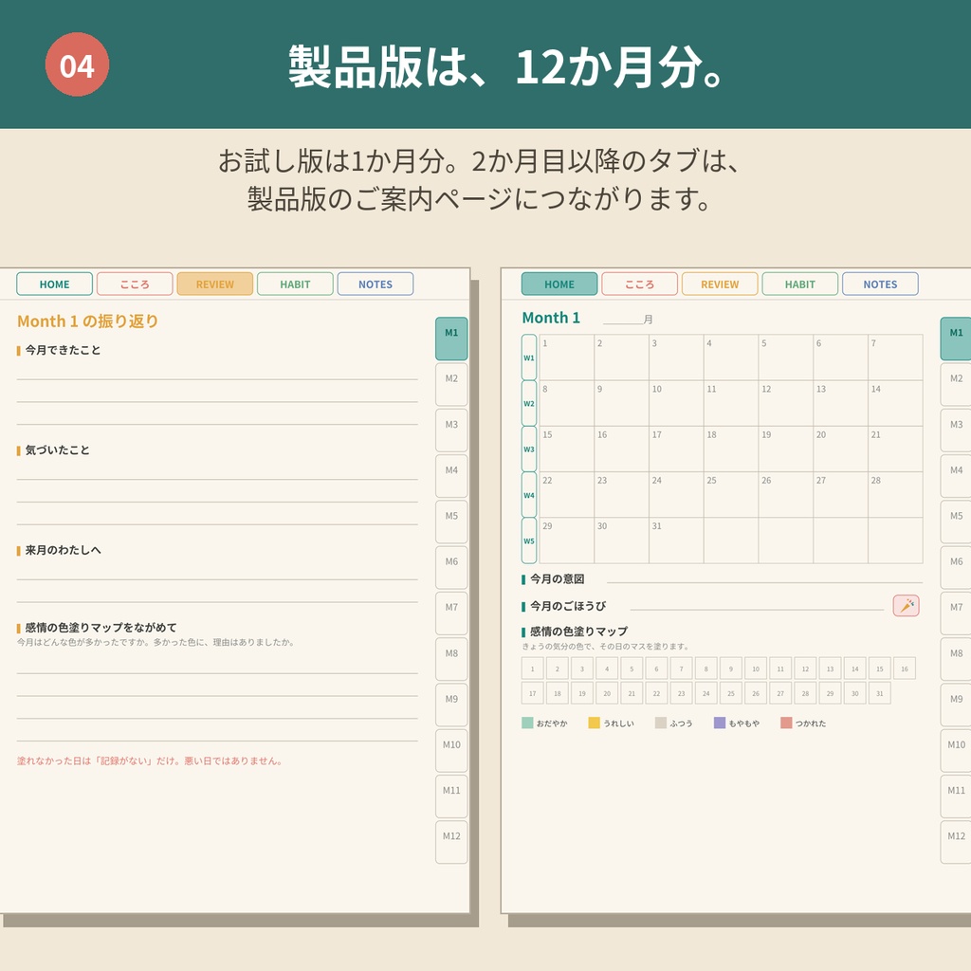Open HABIT tab on right calendar page

click(800, 284)
